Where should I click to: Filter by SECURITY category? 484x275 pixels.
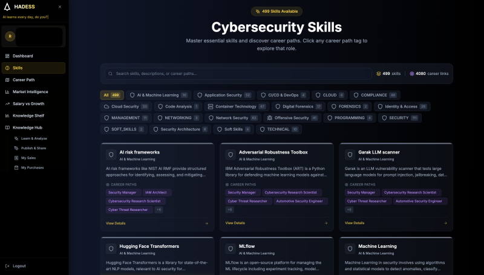[400, 118]
